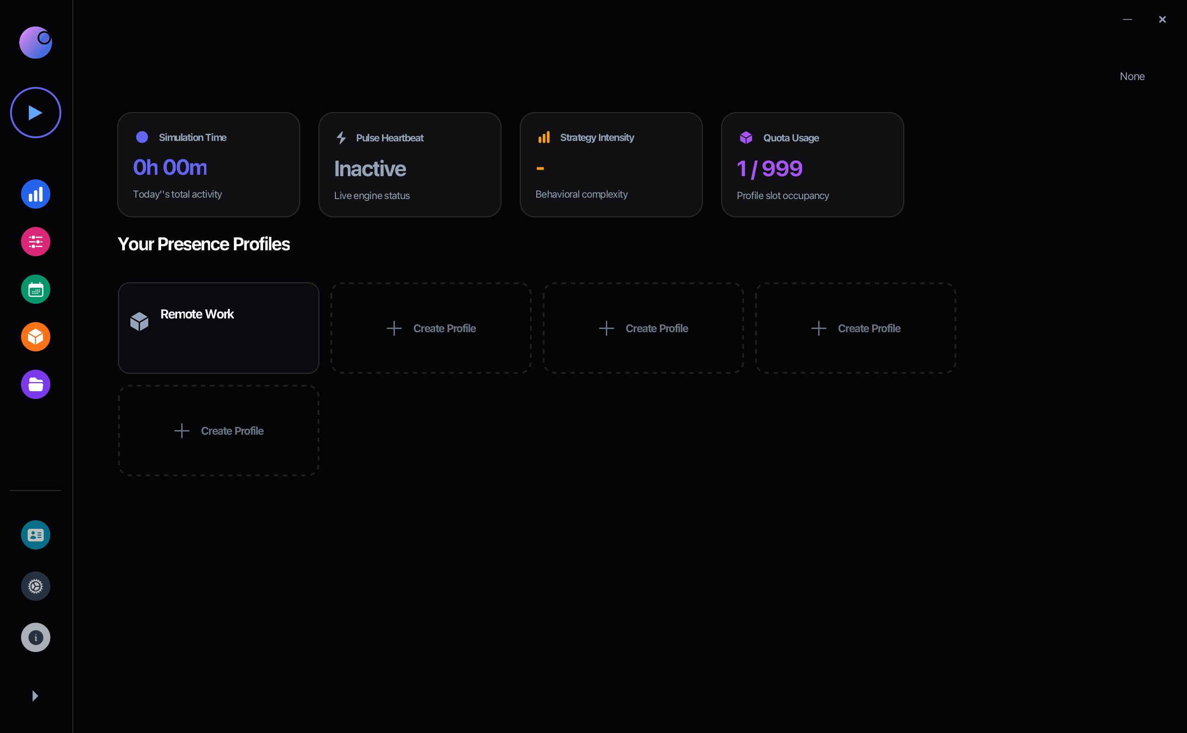Screen dimensions: 1187x733
Task: Click the bottom-row Create Profile slot
Action: pyautogui.click(x=218, y=431)
